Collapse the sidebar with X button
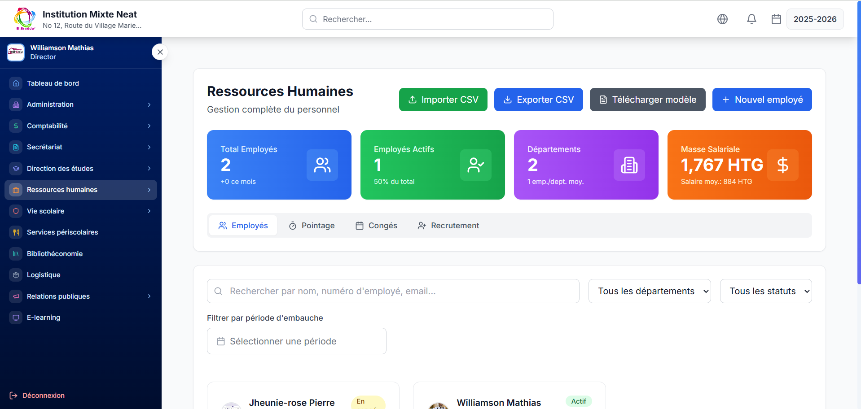 point(160,52)
